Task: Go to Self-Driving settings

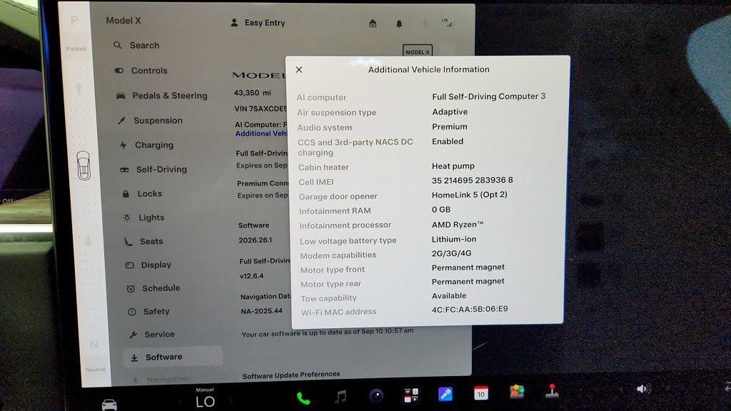Action: click(154, 170)
